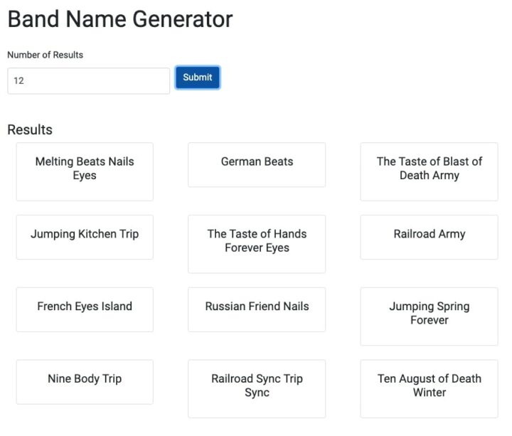
Task: Select the French Eyes Island card
Action: point(85,308)
